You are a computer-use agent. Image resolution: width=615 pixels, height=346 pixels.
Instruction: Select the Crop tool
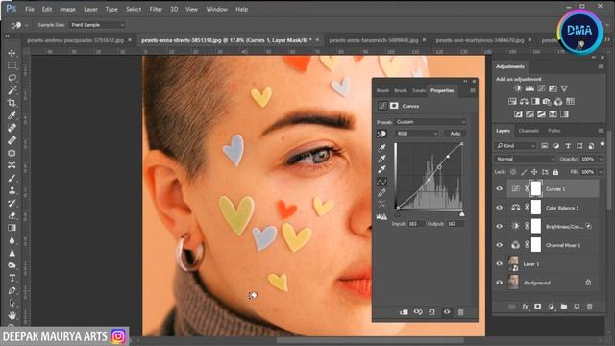(12, 103)
